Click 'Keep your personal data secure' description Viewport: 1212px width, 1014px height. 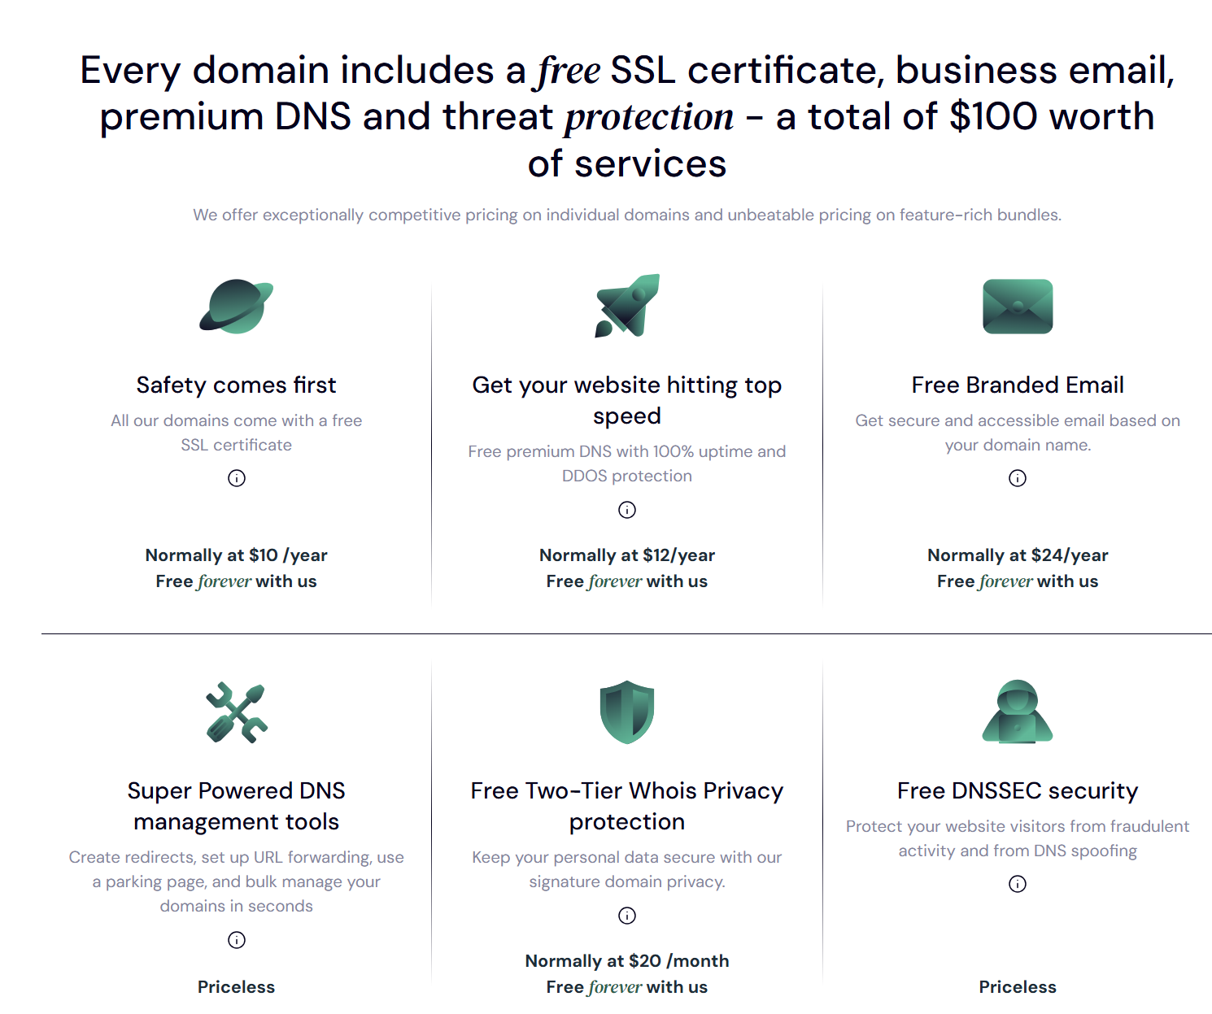coord(627,869)
